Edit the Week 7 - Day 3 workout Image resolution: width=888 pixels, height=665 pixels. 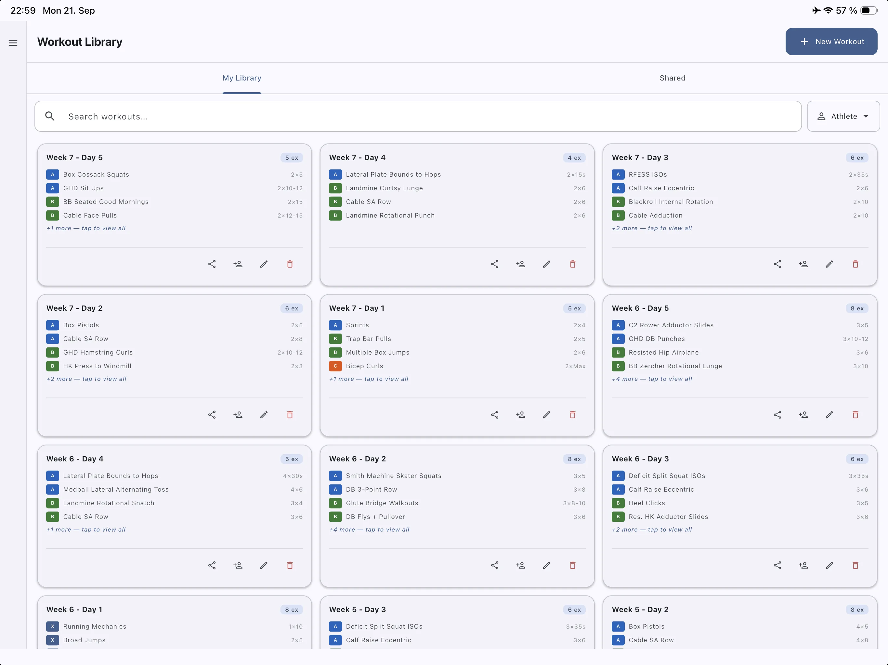pos(829,264)
